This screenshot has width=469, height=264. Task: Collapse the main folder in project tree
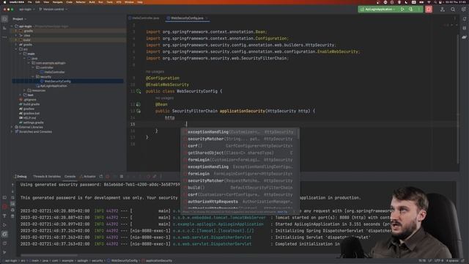(x=21, y=54)
